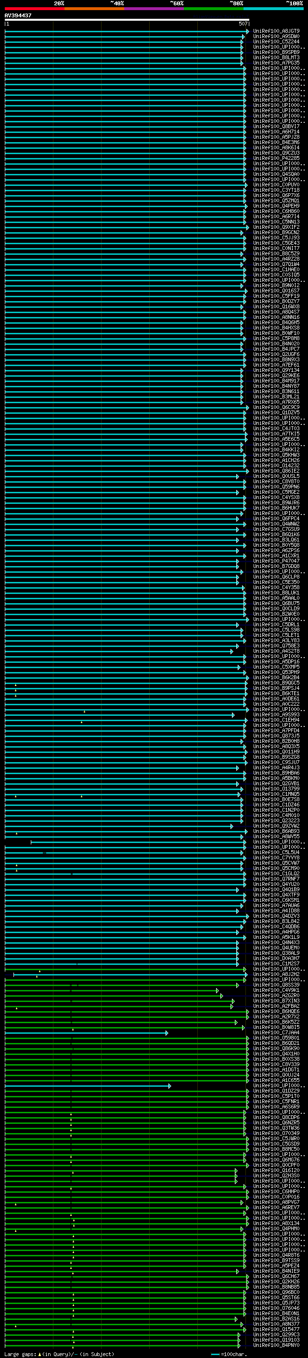Open hit UniRef100_A7PG35
The image size is (308, 1358).
pyautogui.click(x=276, y=63)
